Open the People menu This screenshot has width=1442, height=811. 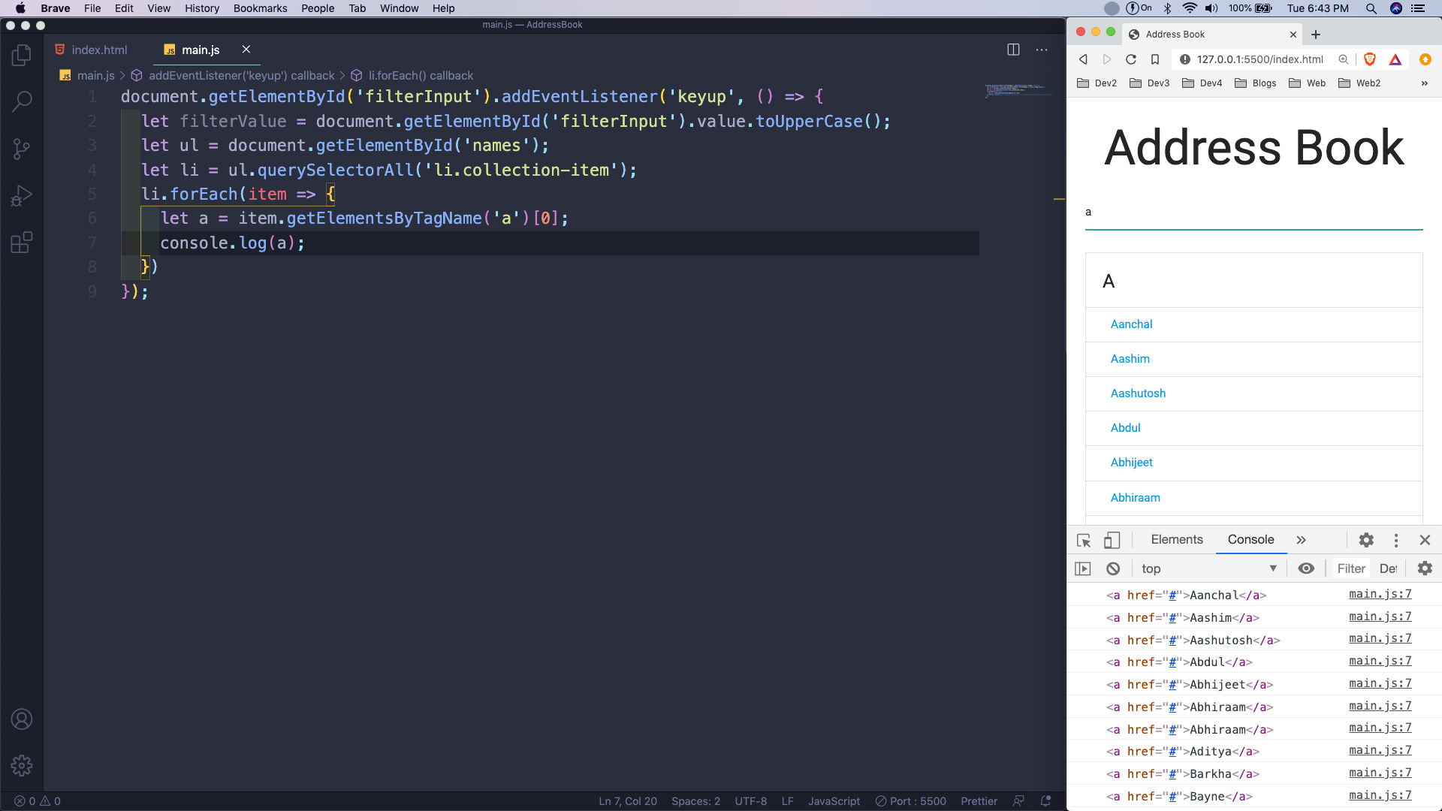pos(318,8)
